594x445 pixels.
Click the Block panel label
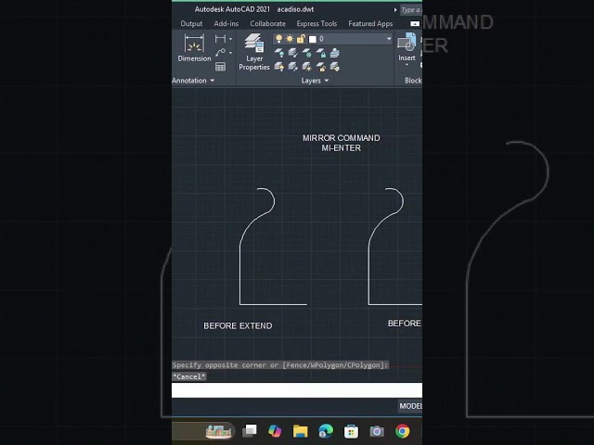click(413, 81)
